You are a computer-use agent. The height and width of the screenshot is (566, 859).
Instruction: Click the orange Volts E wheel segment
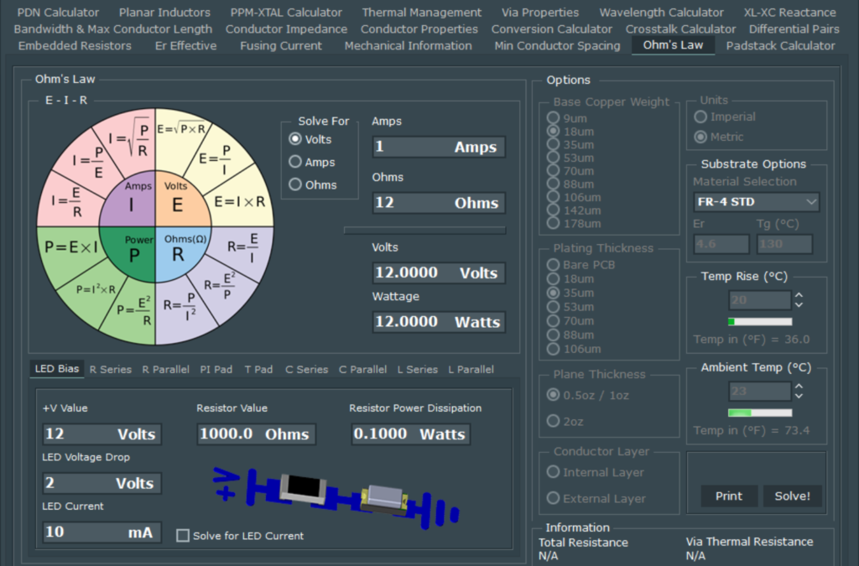(178, 200)
